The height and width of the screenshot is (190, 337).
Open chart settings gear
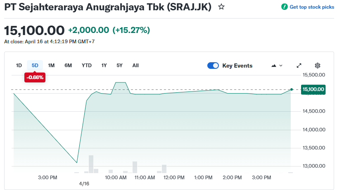pyautogui.click(x=317, y=66)
